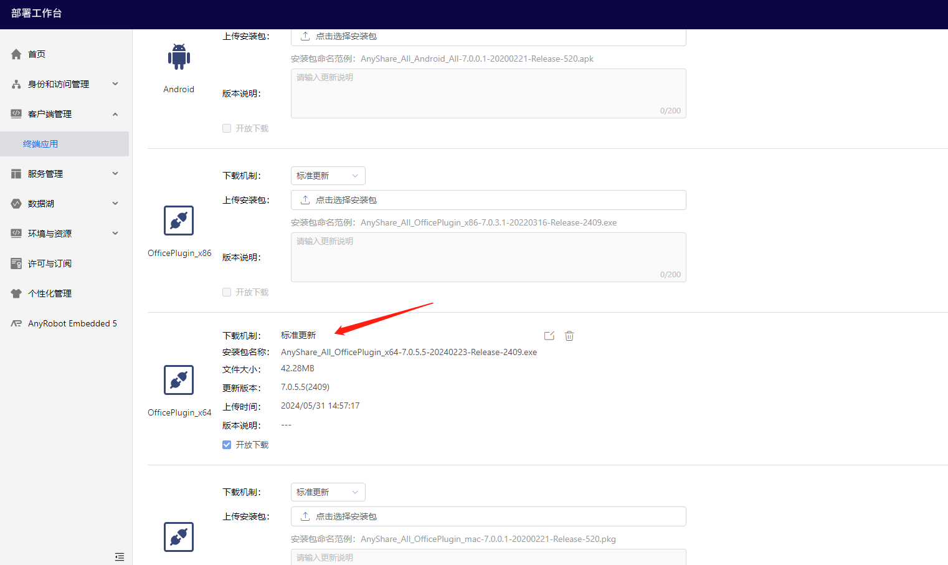The image size is (948, 565).
Task: Click the 数据湖 sidebar icon
Action: [16, 204]
